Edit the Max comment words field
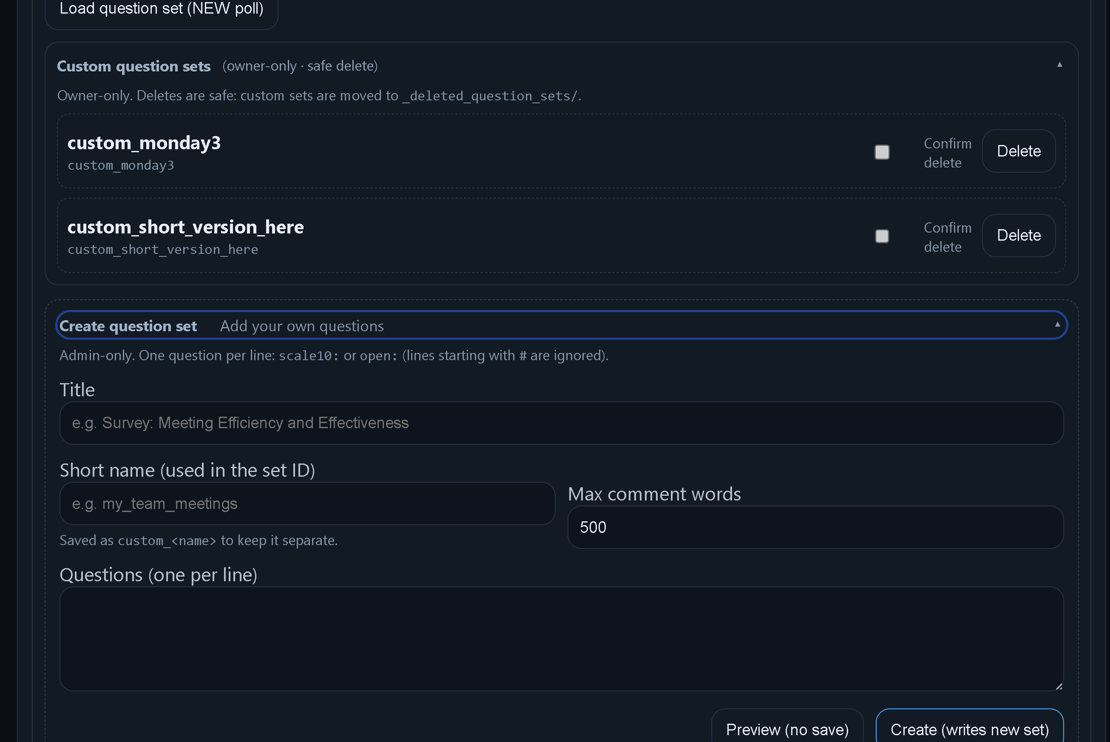This screenshot has width=1110, height=742. pyautogui.click(x=815, y=527)
